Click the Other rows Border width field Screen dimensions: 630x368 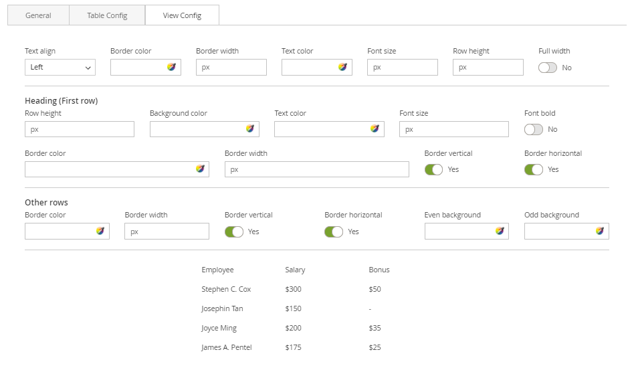click(167, 232)
